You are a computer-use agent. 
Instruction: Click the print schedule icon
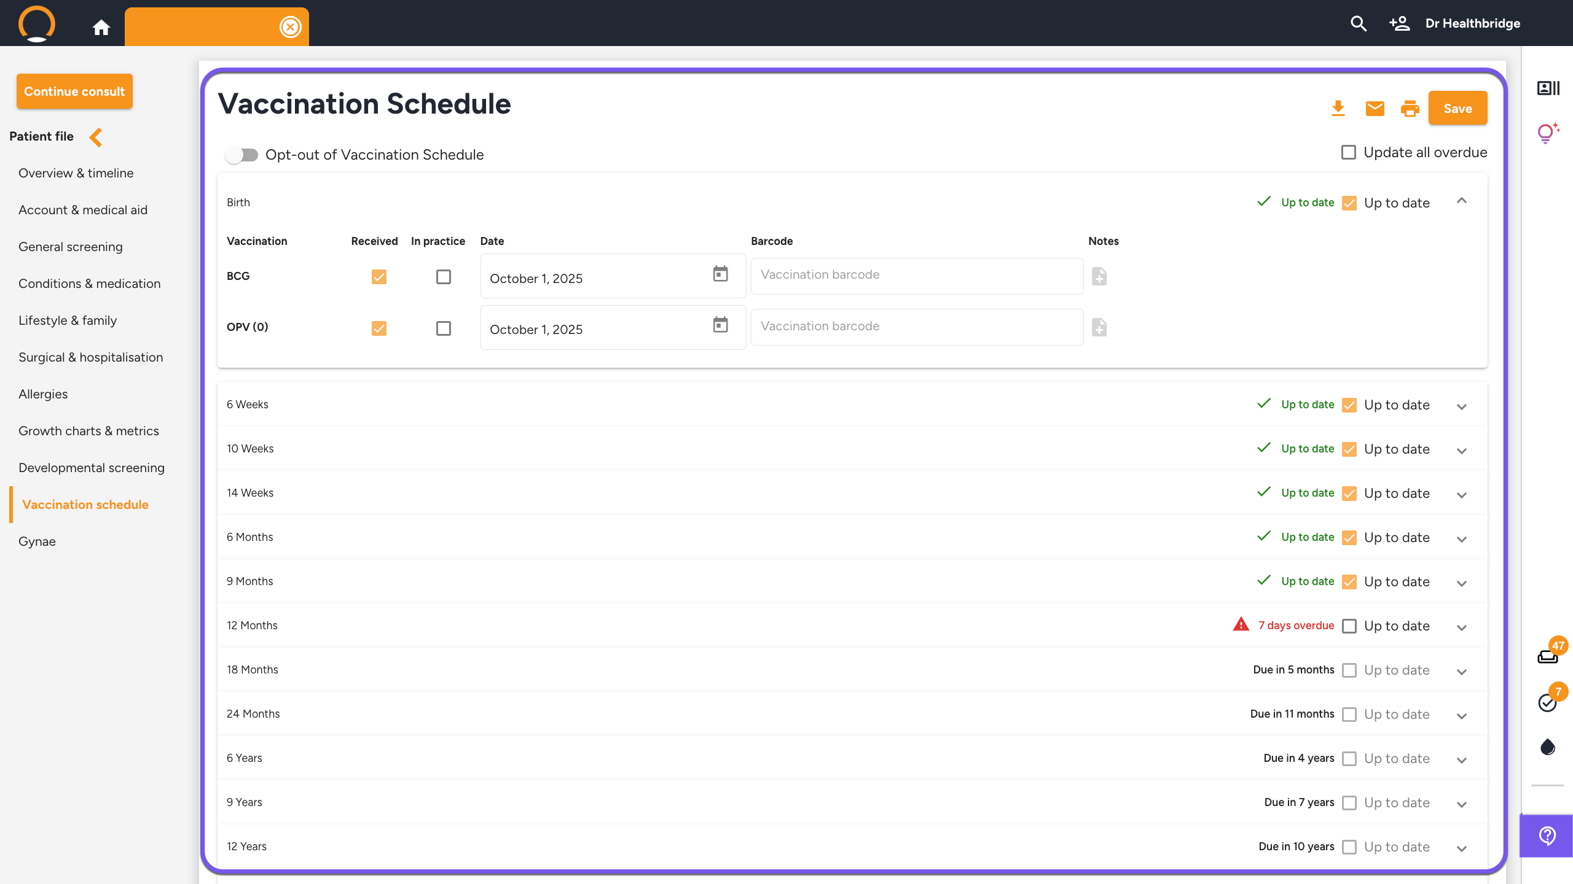tap(1410, 109)
